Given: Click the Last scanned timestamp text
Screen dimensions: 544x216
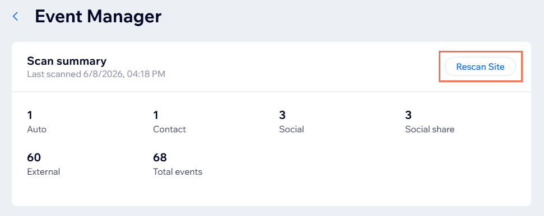Looking at the screenshot, I should tap(96, 74).
